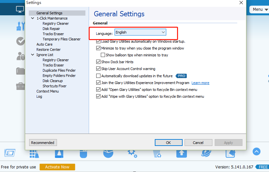Click the monitor overview icon in the main window
The image size is (269, 172).
click(20, 9)
